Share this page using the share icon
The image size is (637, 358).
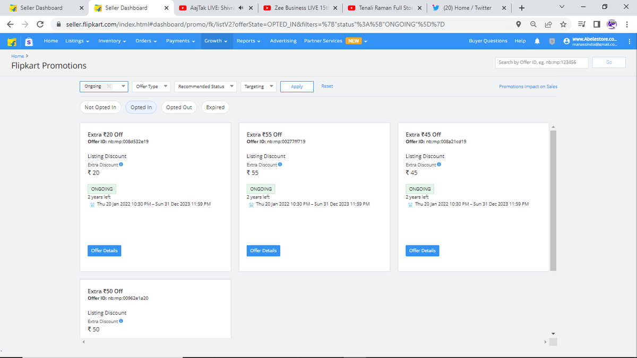click(x=548, y=24)
